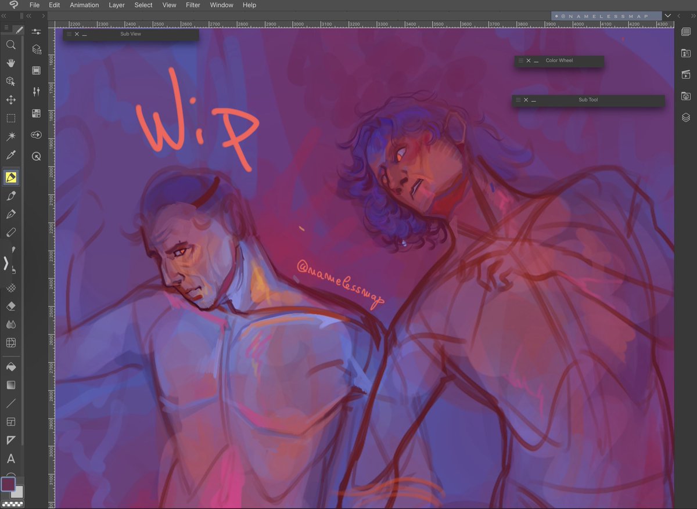697x509 pixels.
Task: Select the Eraser tool
Action: click(10, 306)
